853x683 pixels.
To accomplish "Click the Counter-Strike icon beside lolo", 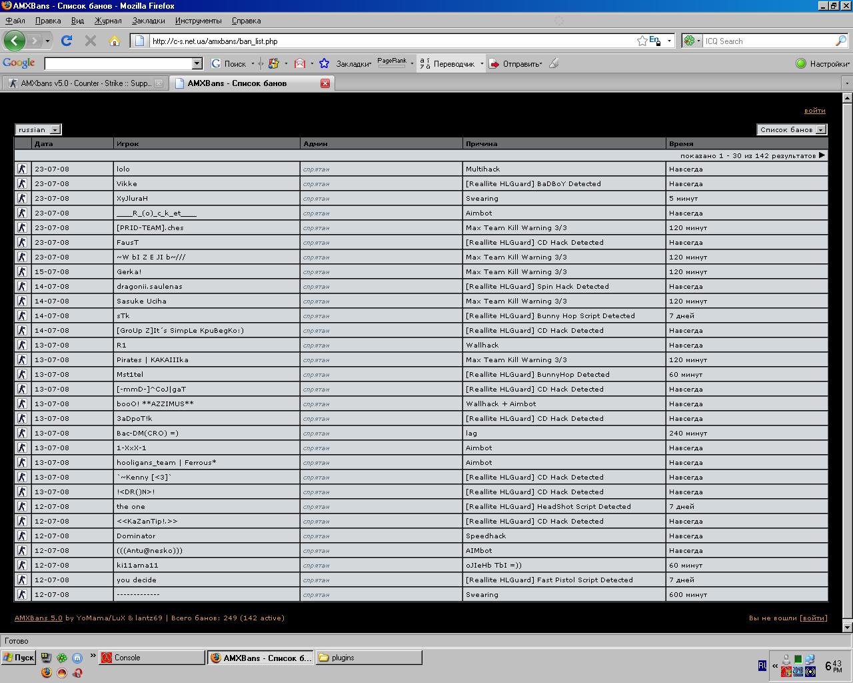I will (x=22, y=169).
